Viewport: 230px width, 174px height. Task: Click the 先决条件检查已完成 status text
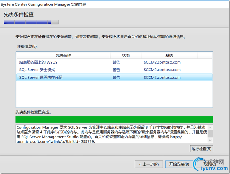(33, 112)
